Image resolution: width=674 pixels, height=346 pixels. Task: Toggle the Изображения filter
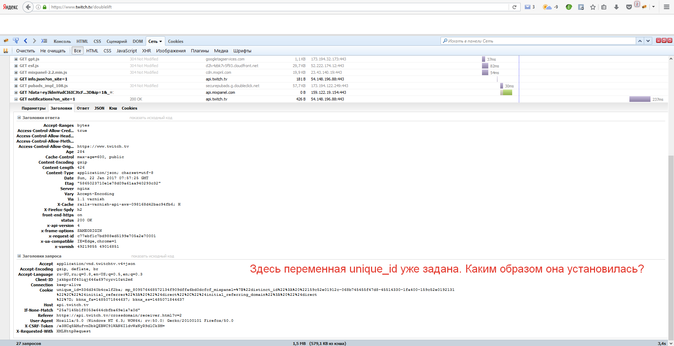click(x=171, y=51)
